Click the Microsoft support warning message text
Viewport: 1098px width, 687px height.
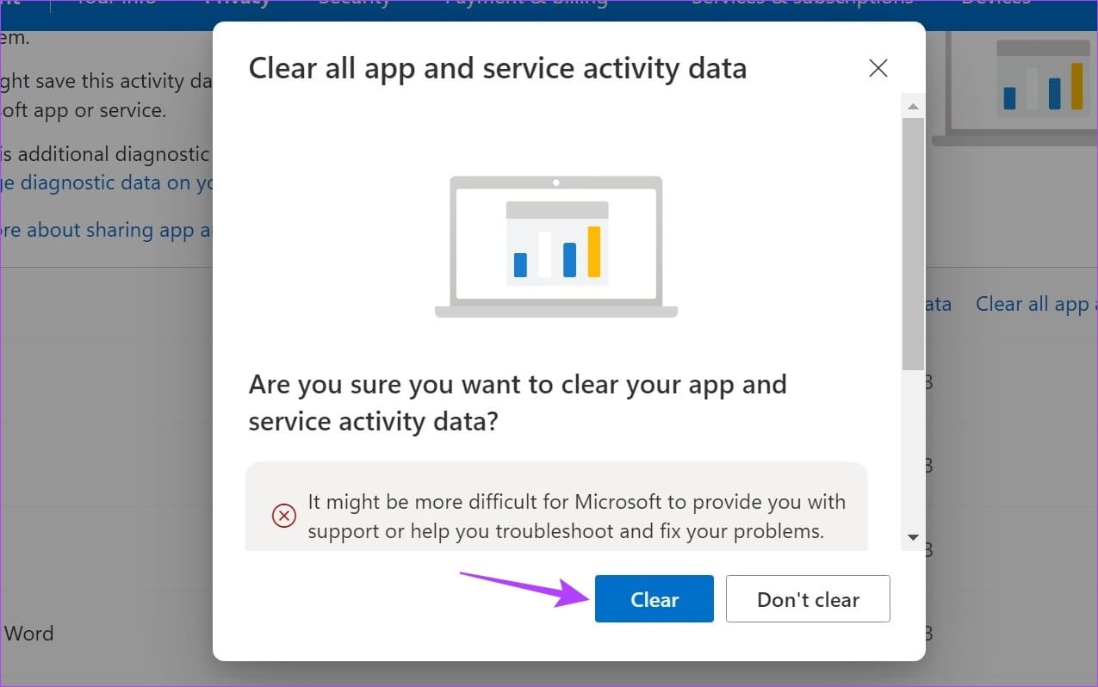pyautogui.click(x=576, y=517)
